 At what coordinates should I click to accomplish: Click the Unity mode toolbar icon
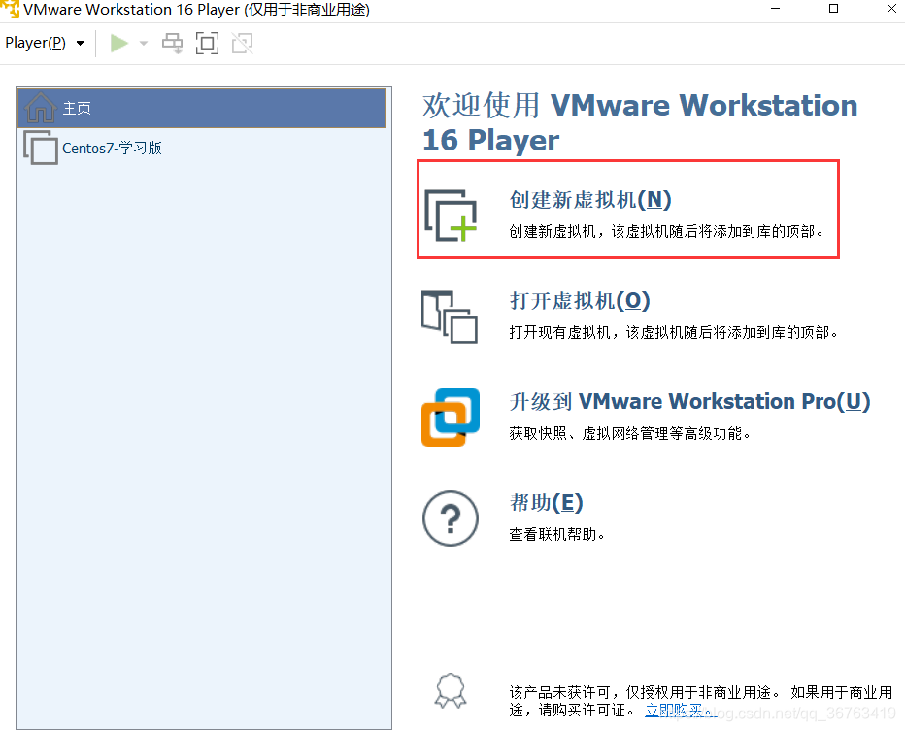click(x=243, y=44)
